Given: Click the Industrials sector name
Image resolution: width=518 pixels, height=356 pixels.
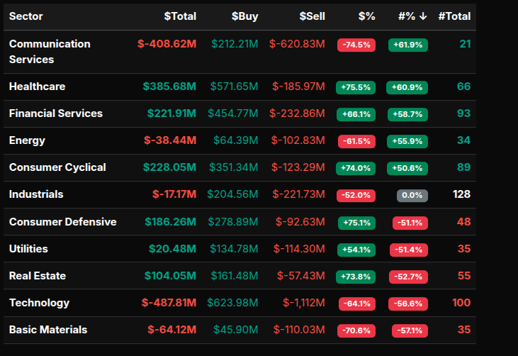Looking at the screenshot, I should tap(36, 194).
